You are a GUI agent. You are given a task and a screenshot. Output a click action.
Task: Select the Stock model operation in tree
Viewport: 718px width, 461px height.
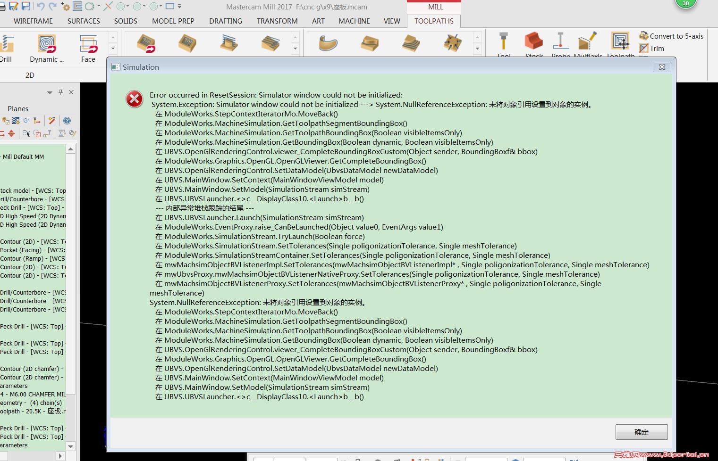point(33,190)
